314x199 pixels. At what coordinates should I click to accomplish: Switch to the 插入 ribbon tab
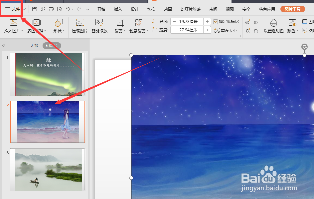click(118, 9)
